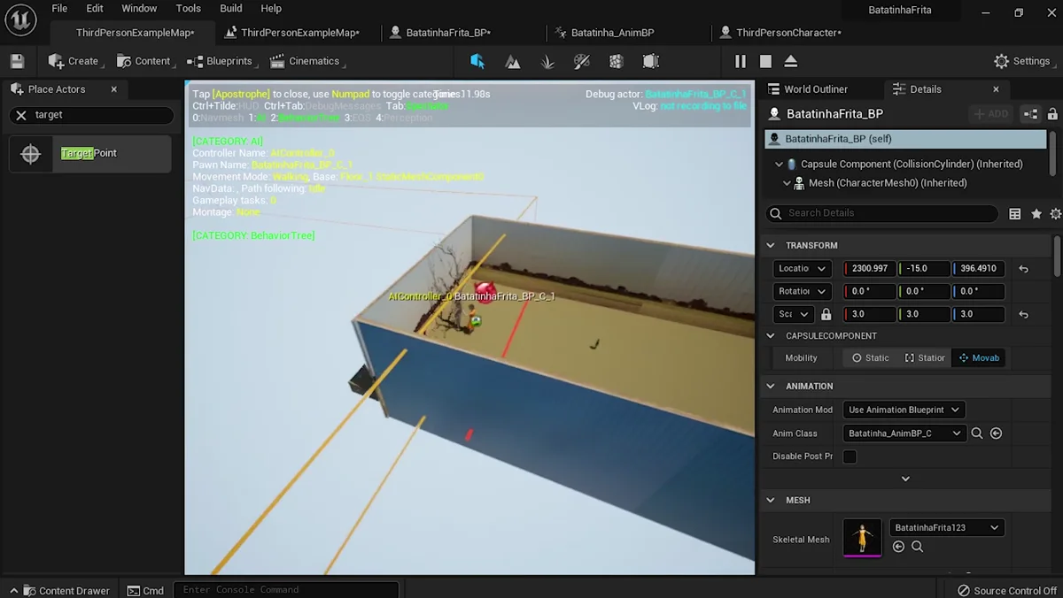Expand advanced Animation properties chevron
Viewport: 1063px width, 598px height.
coord(905,479)
